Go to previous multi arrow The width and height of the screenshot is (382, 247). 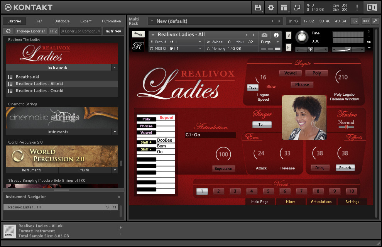[272, 21]
